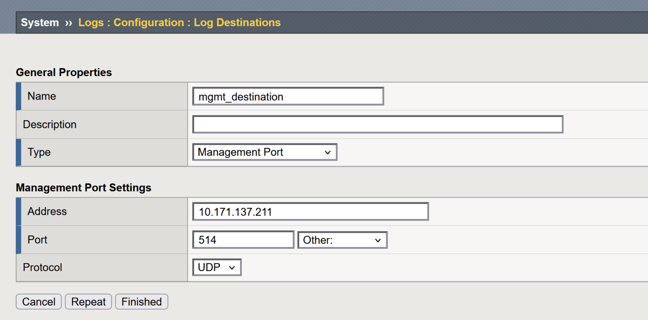The image size is (648, 320).
Task: Click Log Destinations in the breadcrumb
Action: pos(237,22)
